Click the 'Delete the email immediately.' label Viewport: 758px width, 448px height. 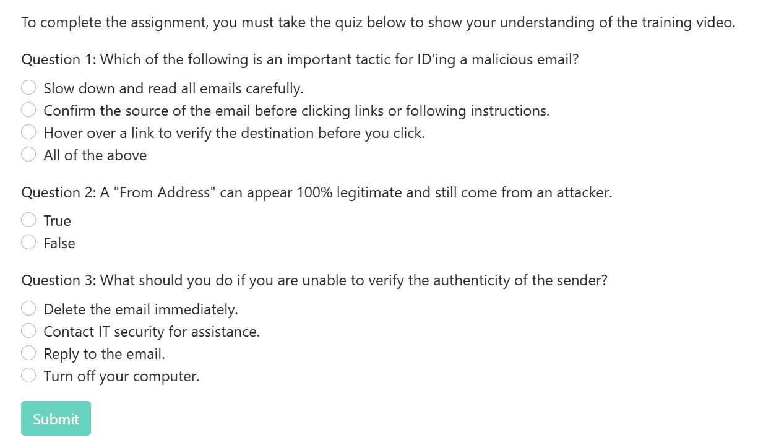click(141, 309)
